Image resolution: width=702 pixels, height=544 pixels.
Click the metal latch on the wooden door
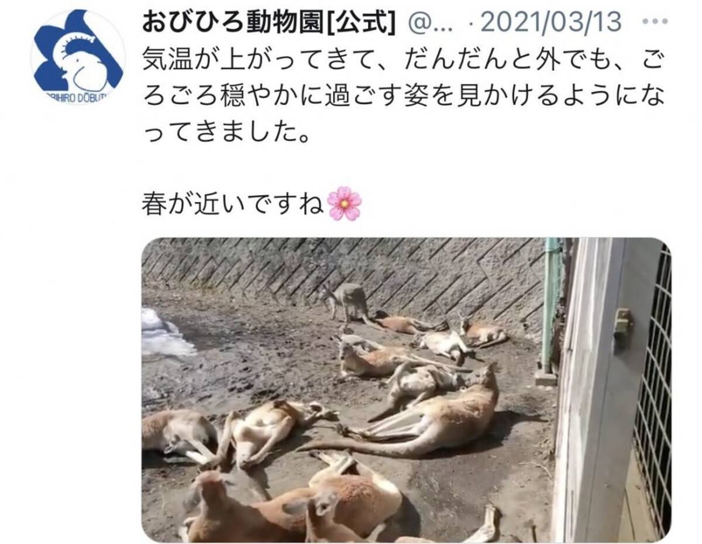tap(623, 329)
